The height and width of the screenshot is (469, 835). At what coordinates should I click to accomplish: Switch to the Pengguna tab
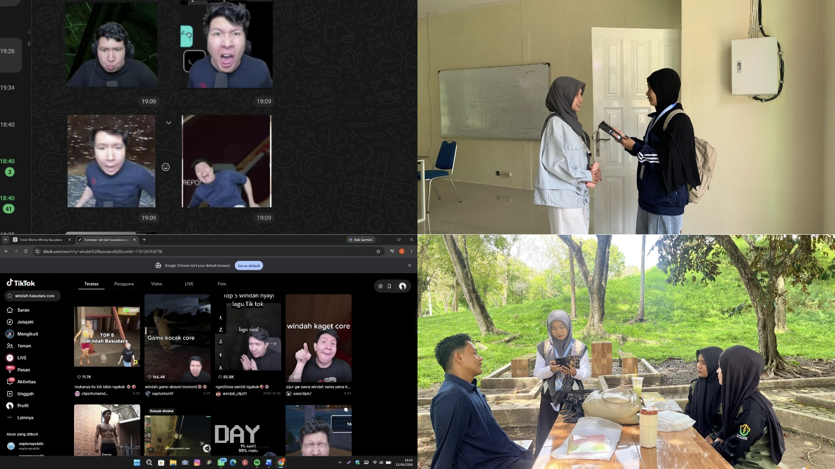(x=124, y=284)
